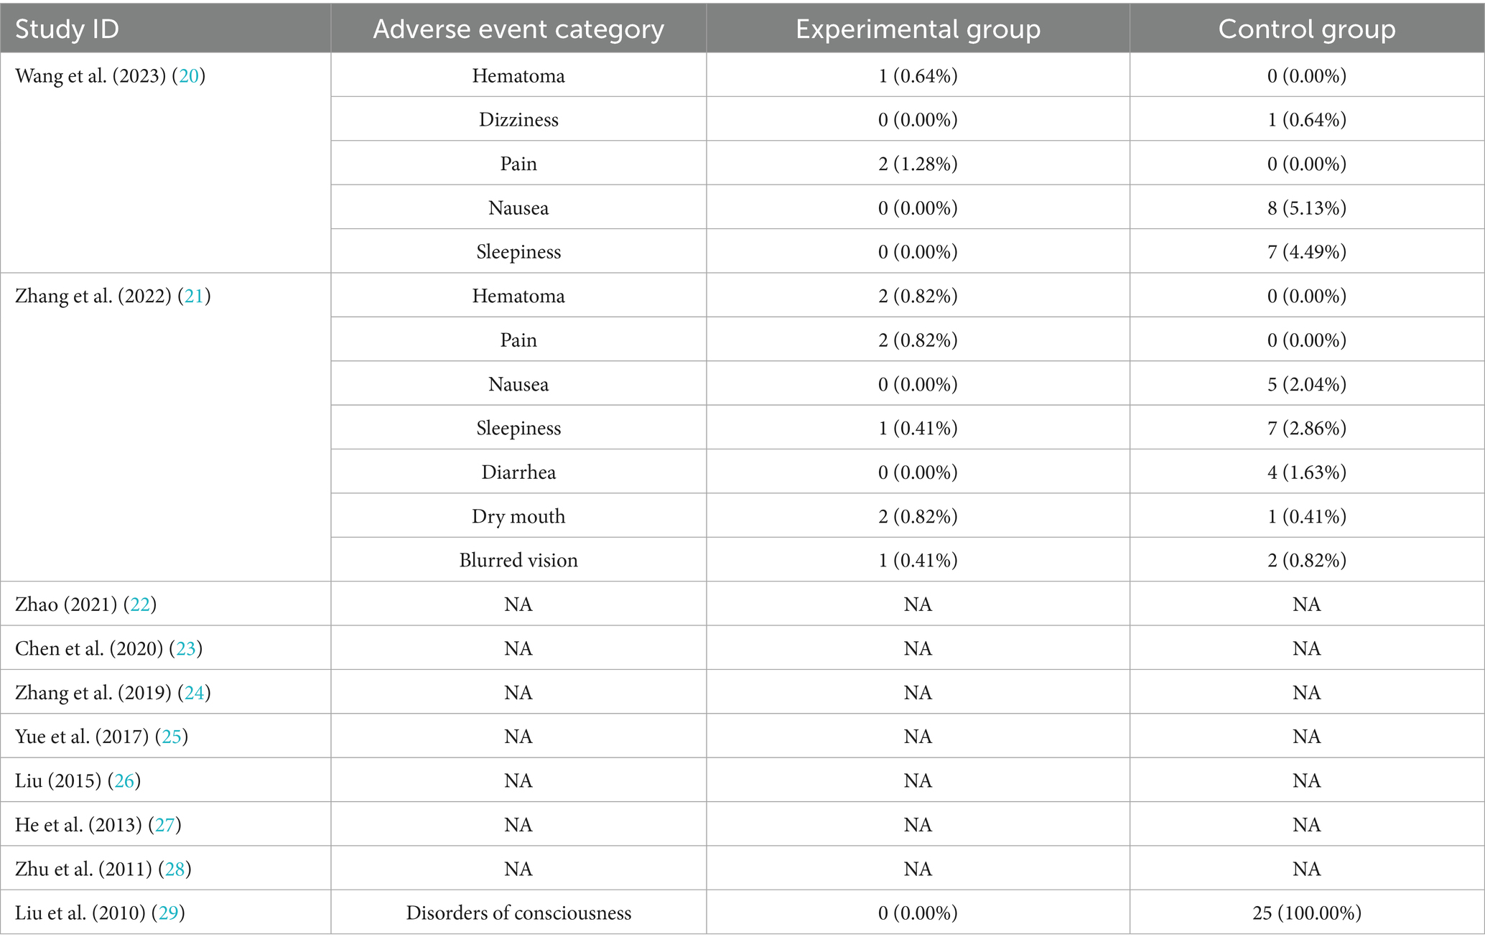1485x947 pixels.
Task: Select the 25 (100.00%) control group cell
Action: click(x=1307, y=913)
